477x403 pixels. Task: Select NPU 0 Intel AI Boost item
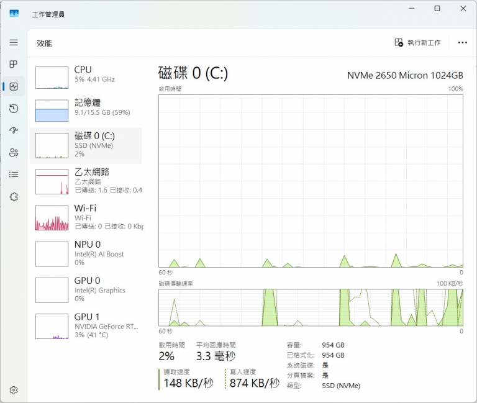coord(86,253)
